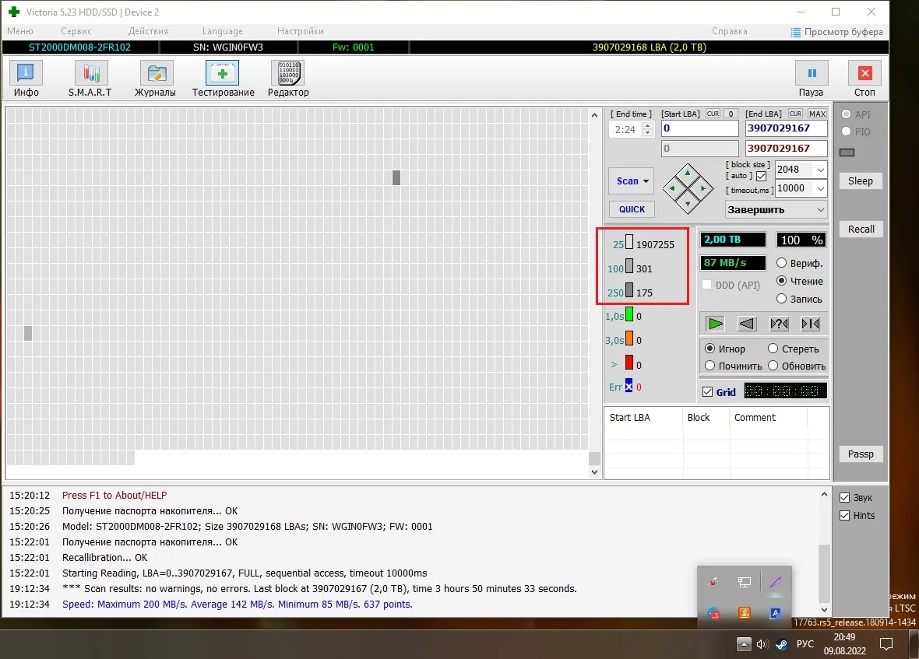Click the CUR button for Start LBA
Screen dimensions: 919x659
(713, 114)
